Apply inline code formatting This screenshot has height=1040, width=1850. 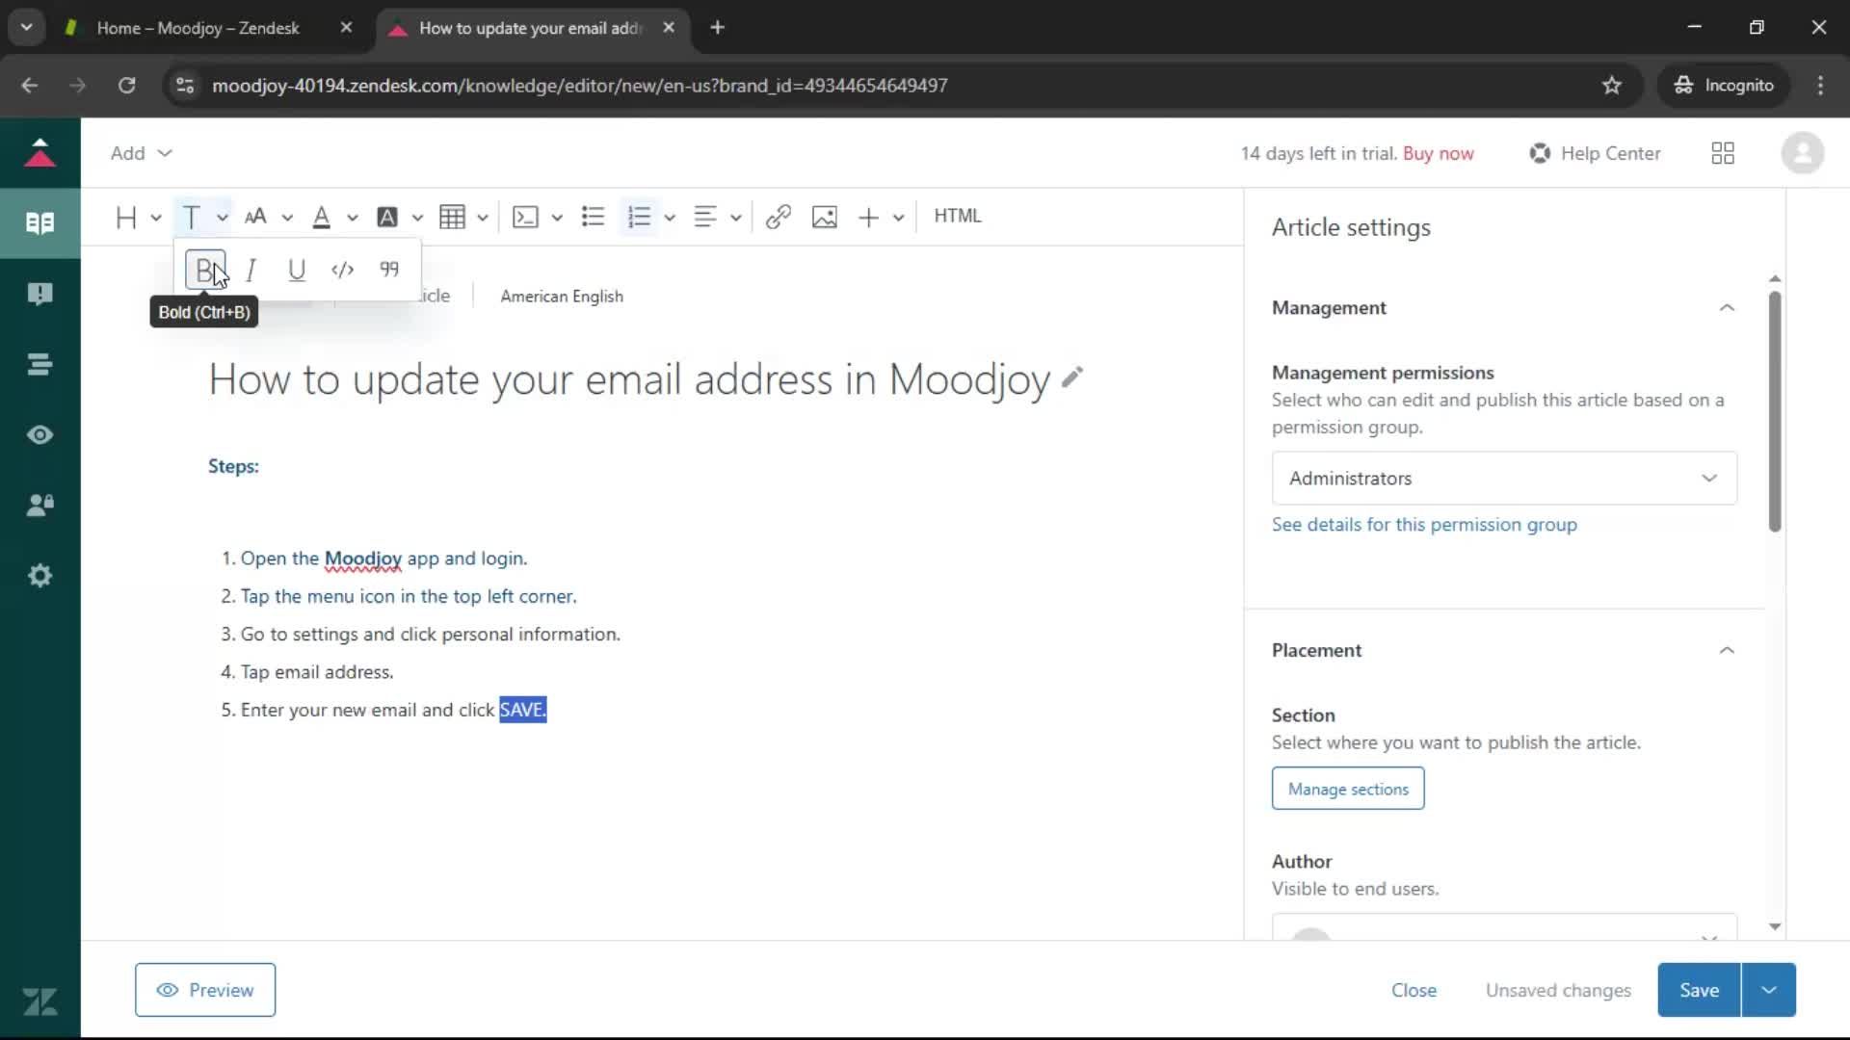[x=342, y=270]
